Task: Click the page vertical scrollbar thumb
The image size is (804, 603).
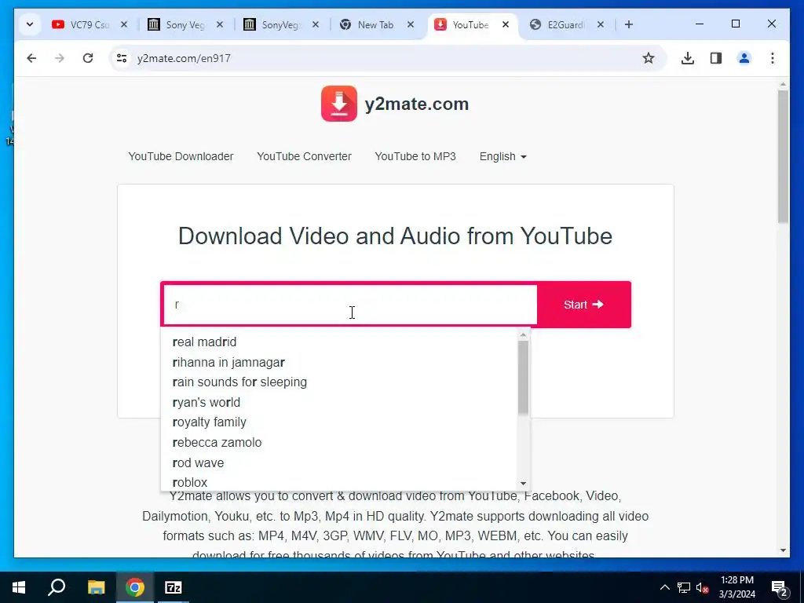Action: coord(783,156)
